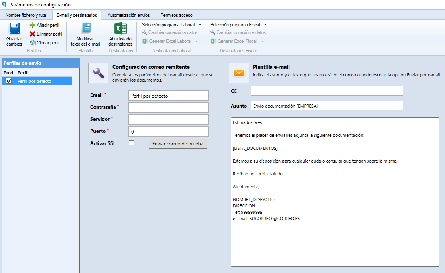
Task: Click the Clonar perfil label
Action: click(x=48, y=43)
